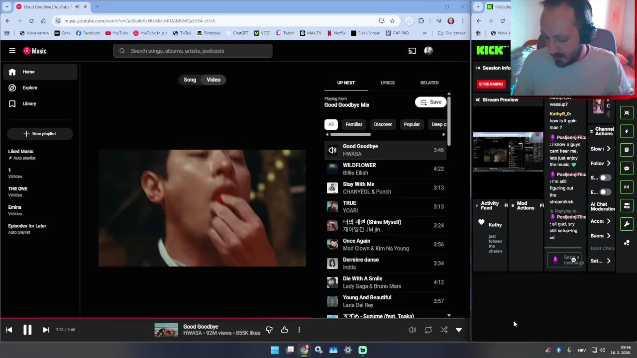Expand Account option under AI Chat Moderation
Screen dimensions: 637x358
(x=601, y=221)
